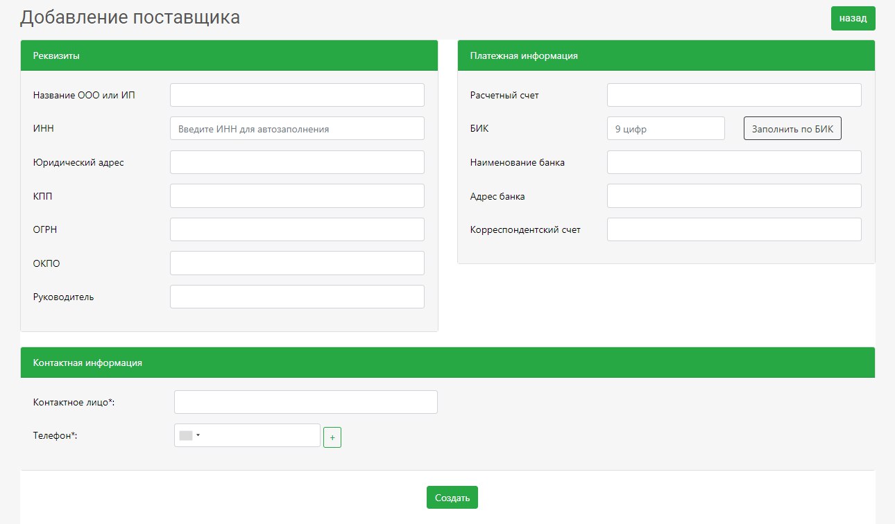Screen dimensions: 895x524
Task: Select the Адрес банка input field
Action: 734,195
